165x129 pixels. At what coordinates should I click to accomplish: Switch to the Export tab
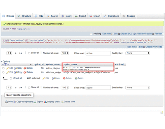coord(80,16)
